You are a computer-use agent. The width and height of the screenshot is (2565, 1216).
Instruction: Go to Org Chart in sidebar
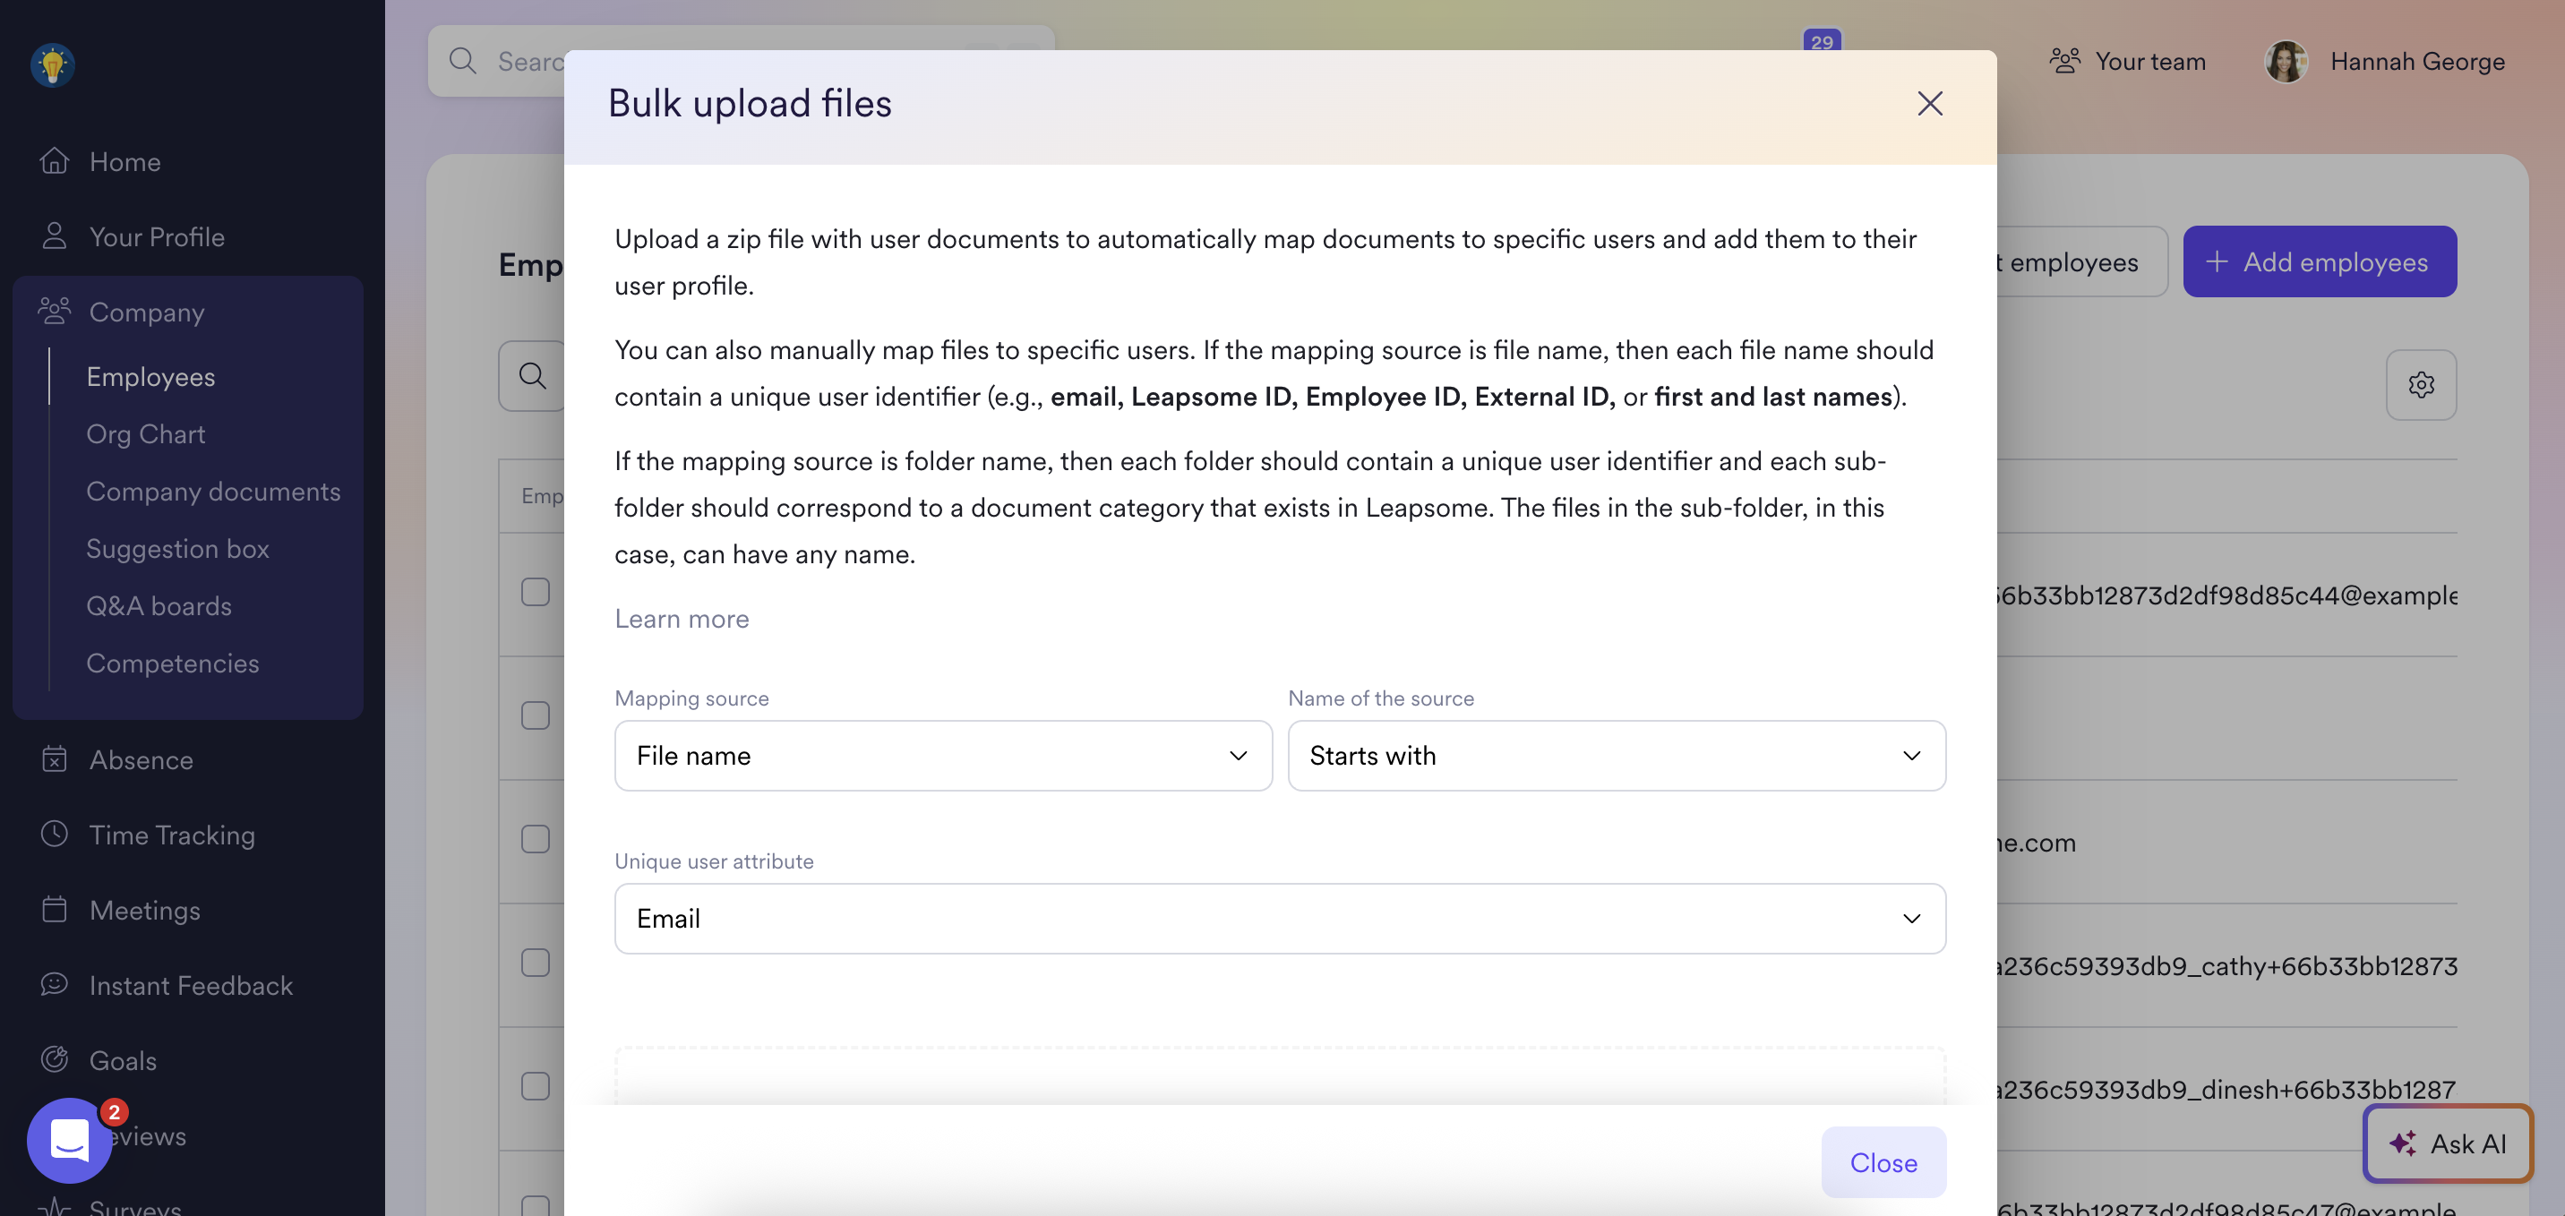[x=145, y=434]
